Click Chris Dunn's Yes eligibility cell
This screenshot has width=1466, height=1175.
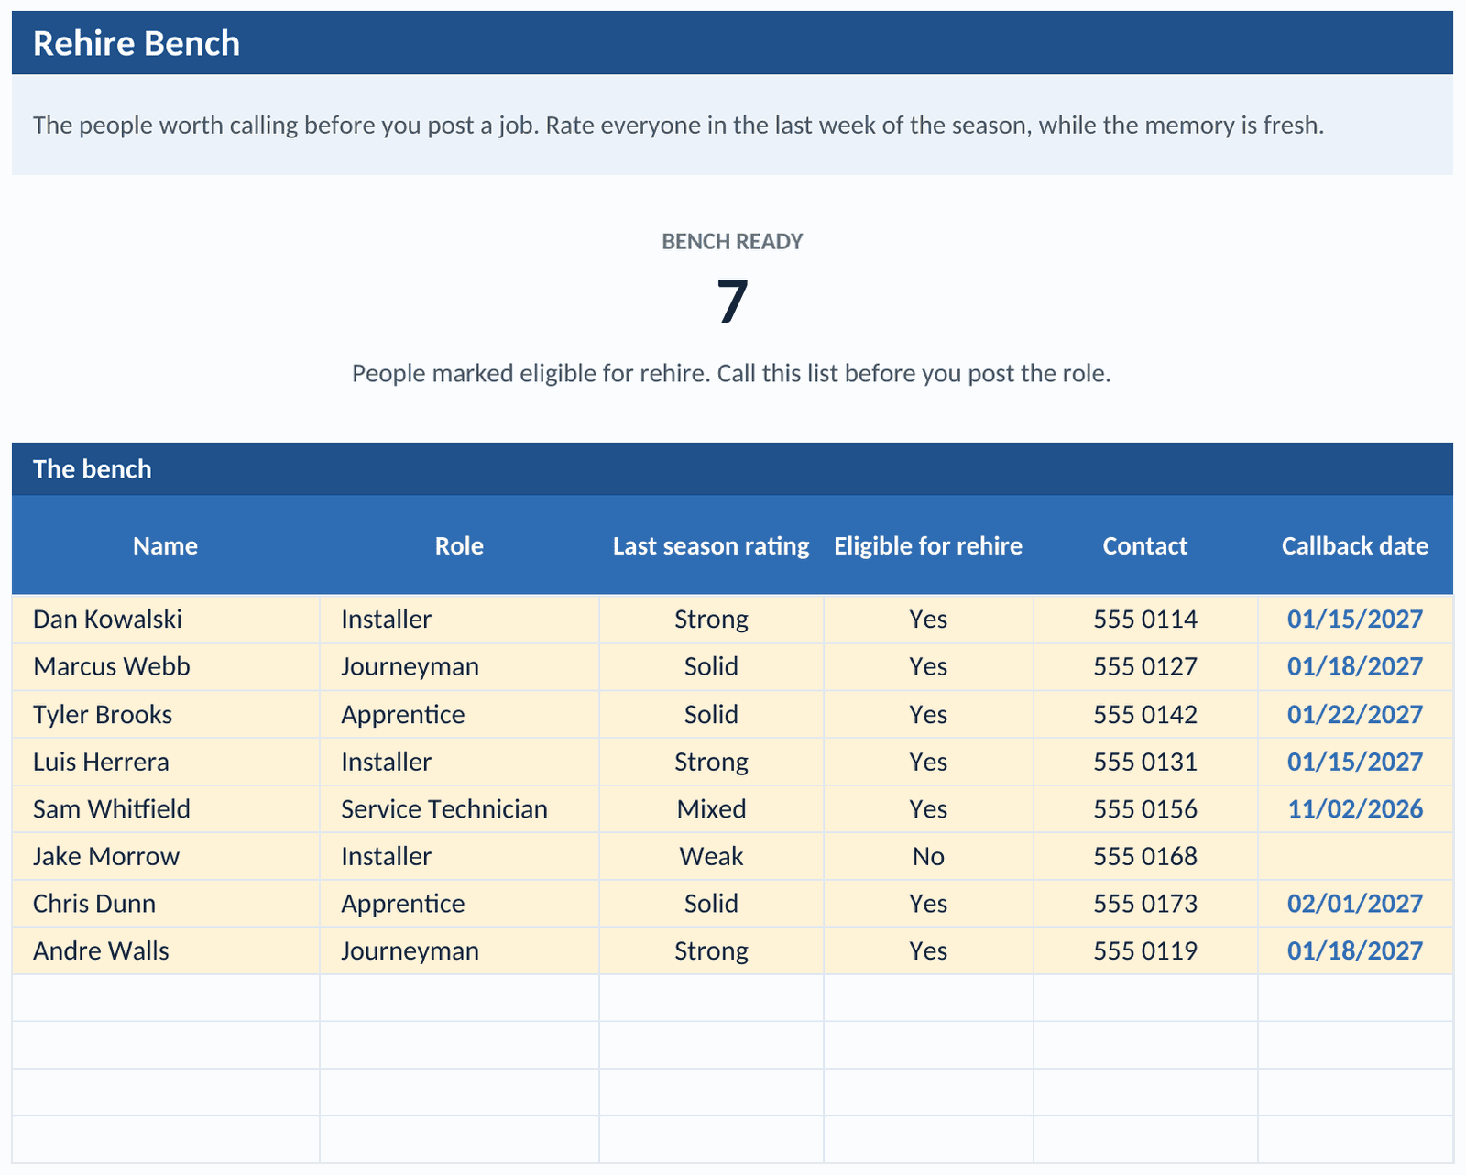pos(928,904)
